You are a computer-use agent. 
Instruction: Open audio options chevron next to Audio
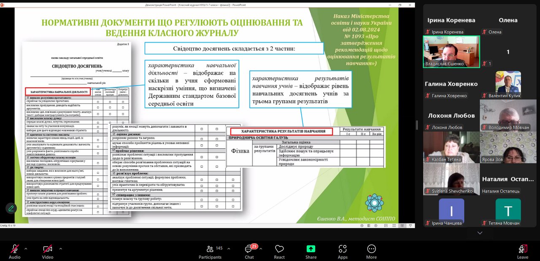coord(26,249)
